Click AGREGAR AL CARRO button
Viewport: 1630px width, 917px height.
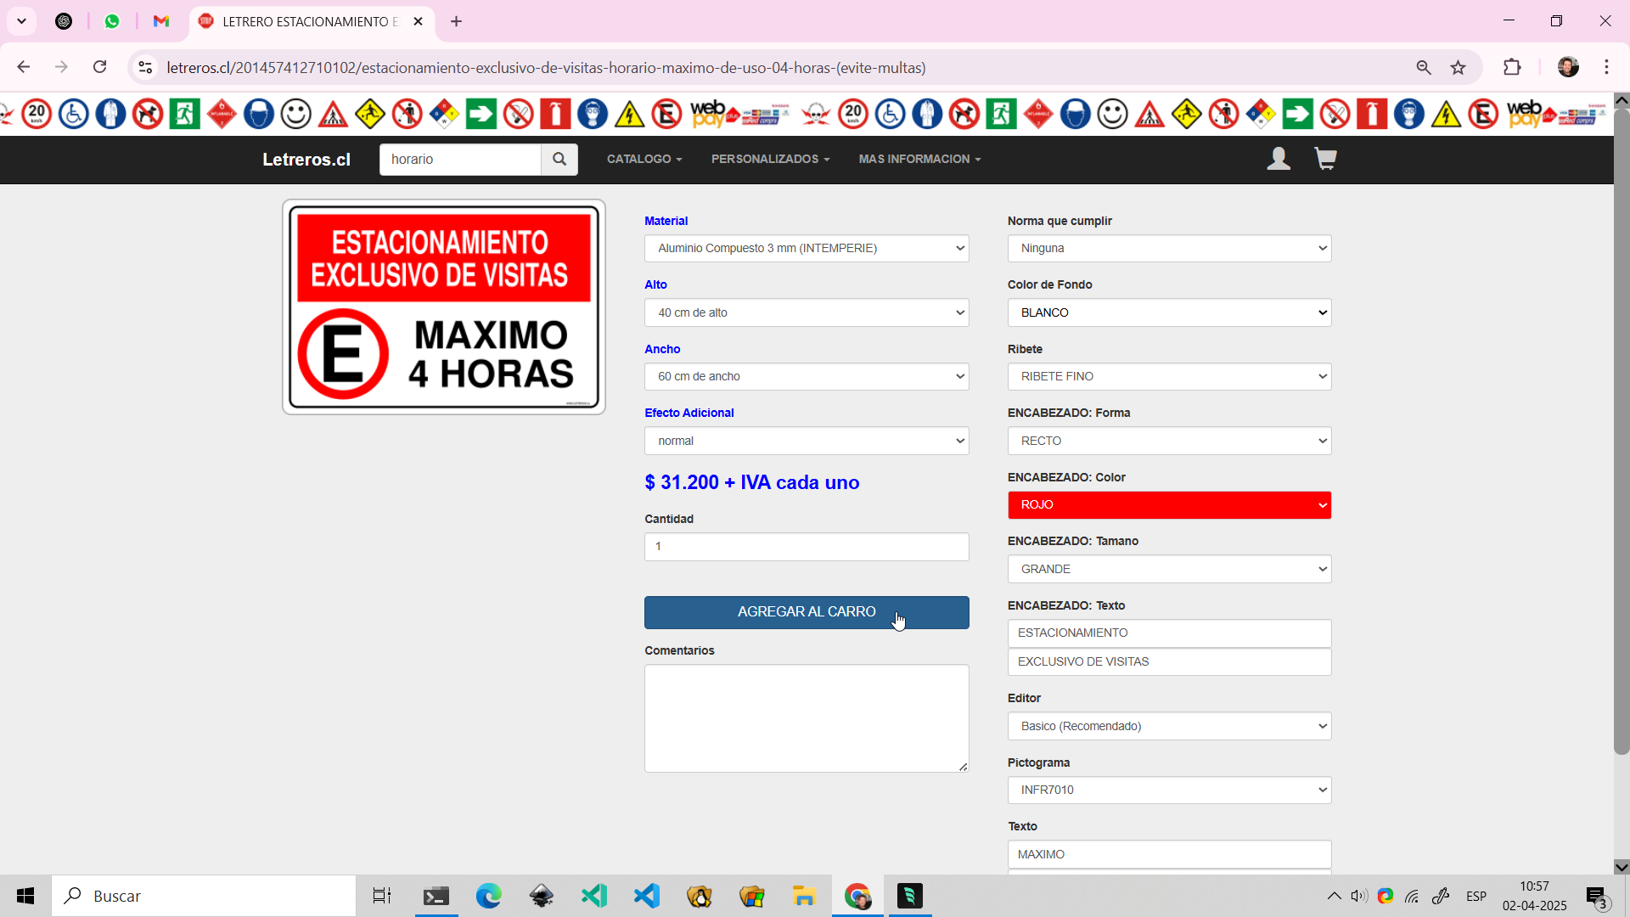tap(807, 612)
